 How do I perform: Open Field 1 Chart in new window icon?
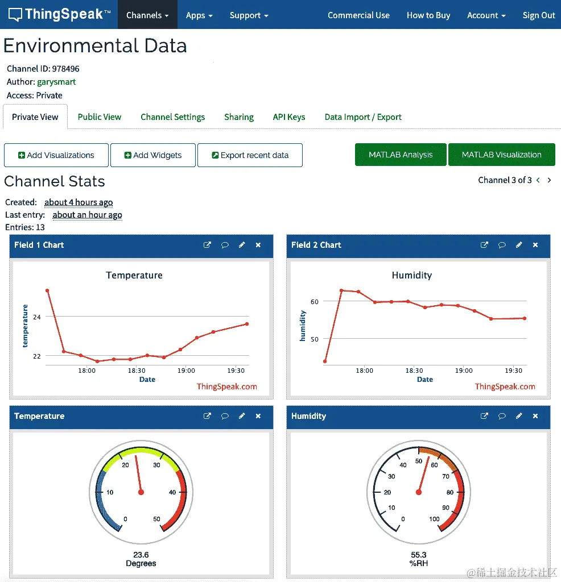(x=207, y=245)
